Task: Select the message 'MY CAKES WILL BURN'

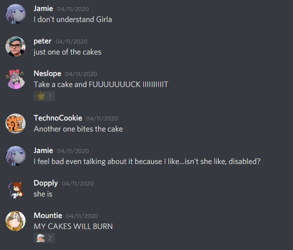Action: 73,226
